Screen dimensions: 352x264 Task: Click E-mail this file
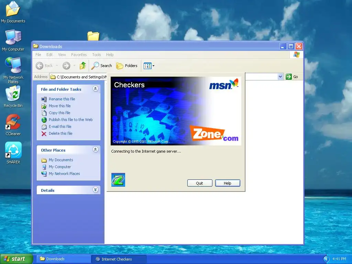[x=60, y=126]
